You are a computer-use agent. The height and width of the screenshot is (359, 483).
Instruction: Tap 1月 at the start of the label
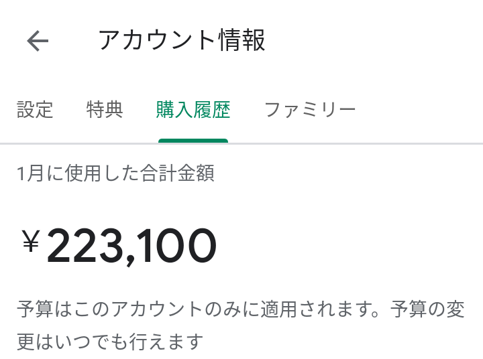pyautogui.click(x=31, y=174)
